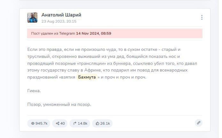Click the line Позор, умноженный на позор.
The image size is (222, 138).
[59, 105]
